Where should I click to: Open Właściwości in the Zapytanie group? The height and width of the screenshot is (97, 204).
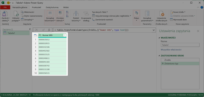click(28, 12)
